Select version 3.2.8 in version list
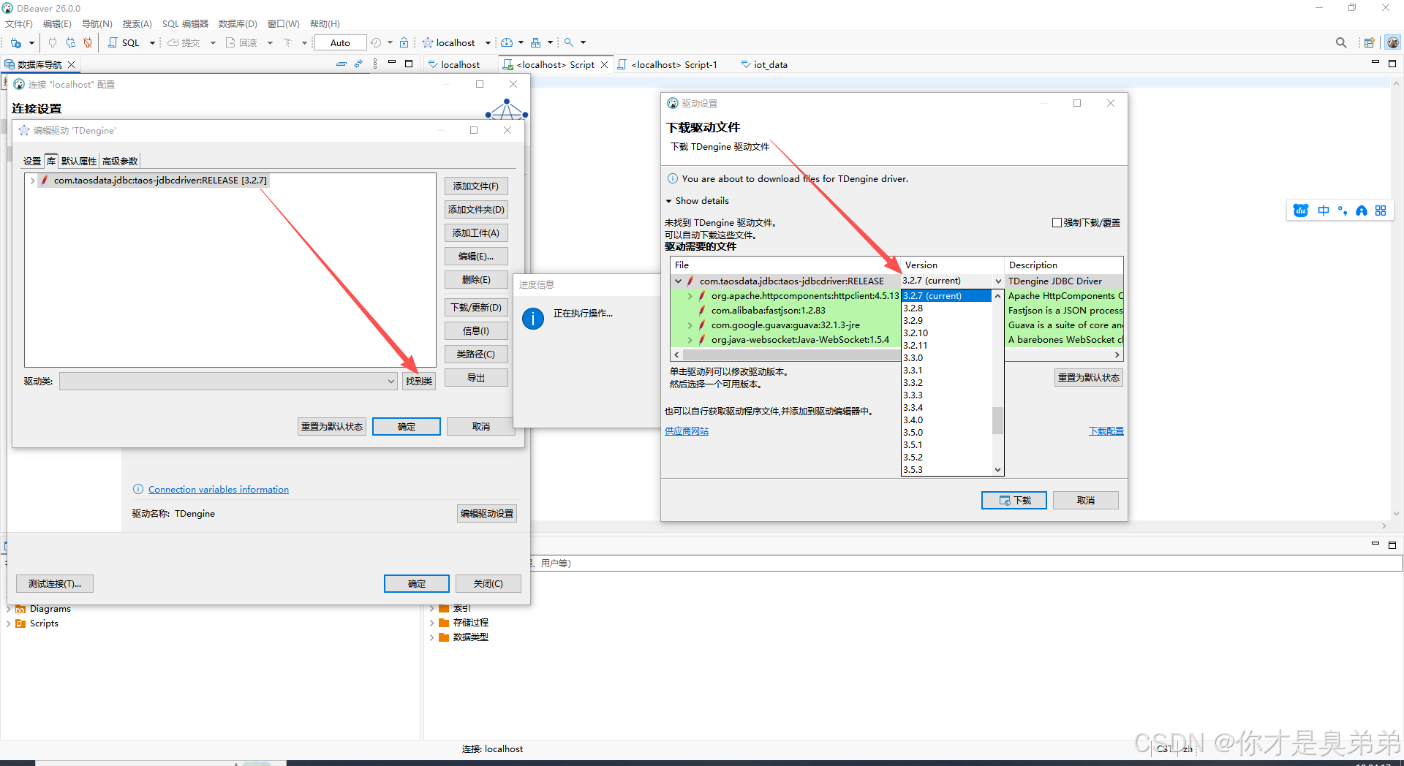1404x766 pixels. [946, 308]
